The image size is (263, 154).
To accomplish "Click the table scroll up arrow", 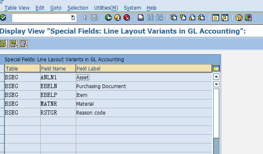I will coord(217,77).
